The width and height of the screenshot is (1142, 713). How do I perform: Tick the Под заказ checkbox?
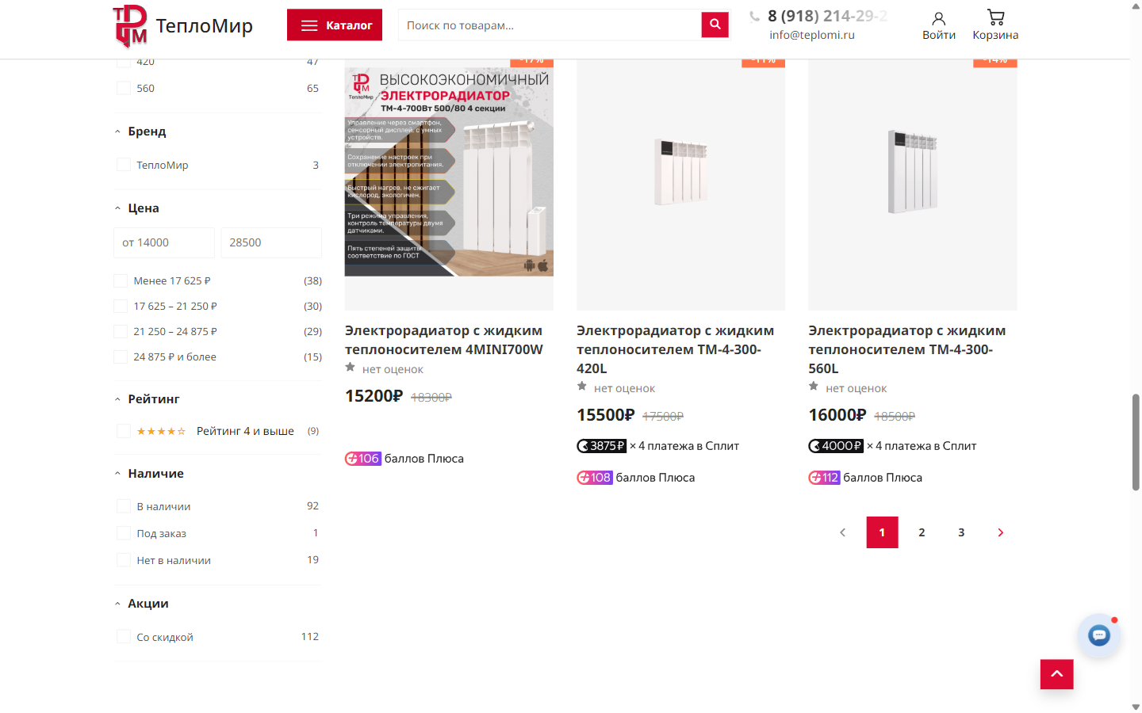(124, 533)
